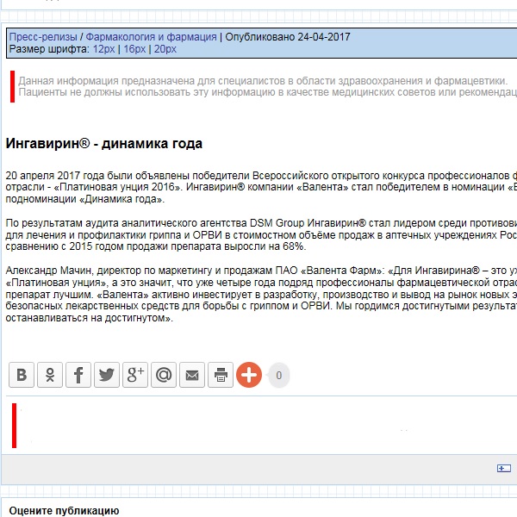The image size is (517, 517).
Task: Open Пресс-релизы category link
Action: pos(43,37)
